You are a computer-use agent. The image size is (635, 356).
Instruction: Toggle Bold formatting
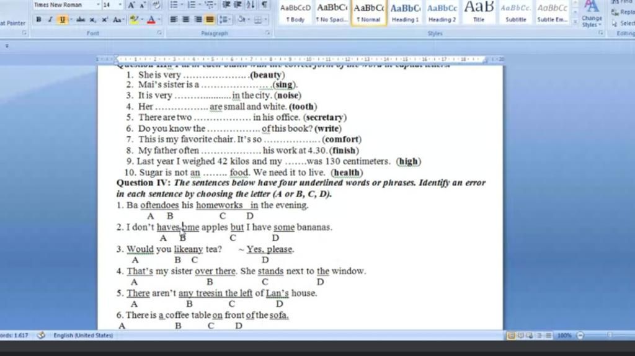pyautogui.click(x=38, y=19)
